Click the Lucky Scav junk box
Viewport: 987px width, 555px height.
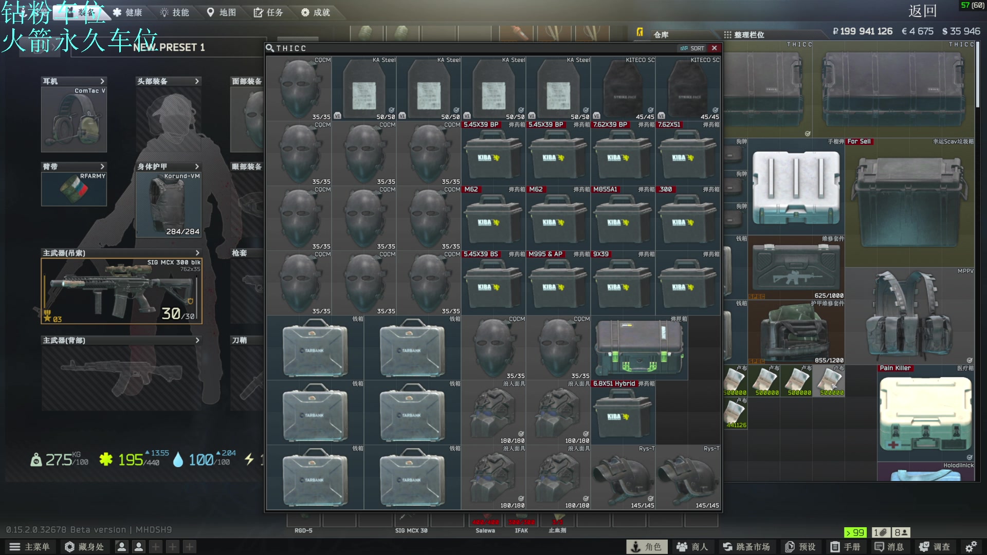(x=910, y=202)
